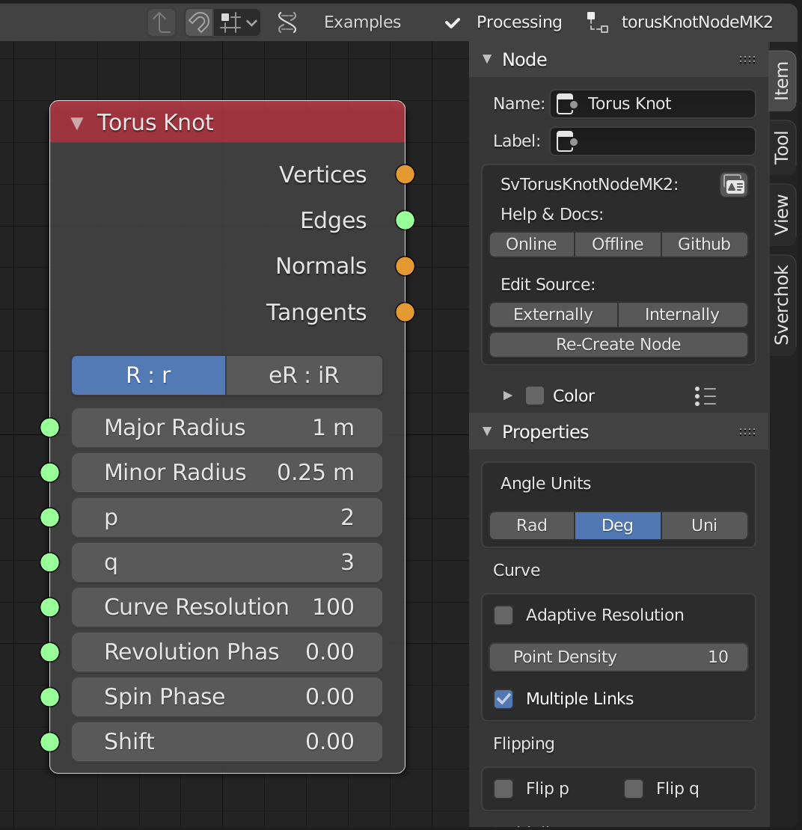
Task: Enable the Flip p checkbox
Action: [504, 789]
